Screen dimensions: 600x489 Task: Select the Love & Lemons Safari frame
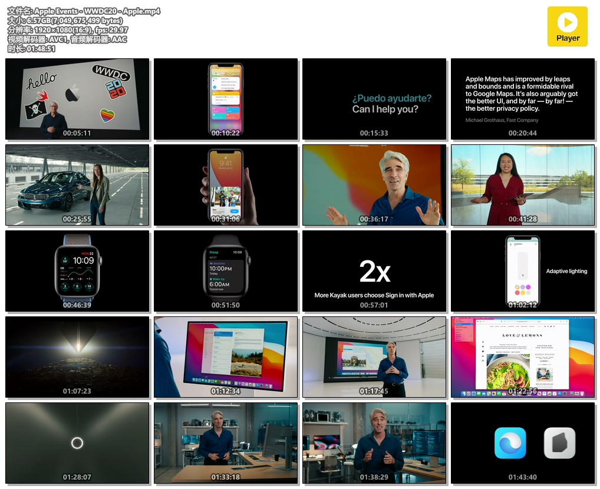tap(523, 357)
